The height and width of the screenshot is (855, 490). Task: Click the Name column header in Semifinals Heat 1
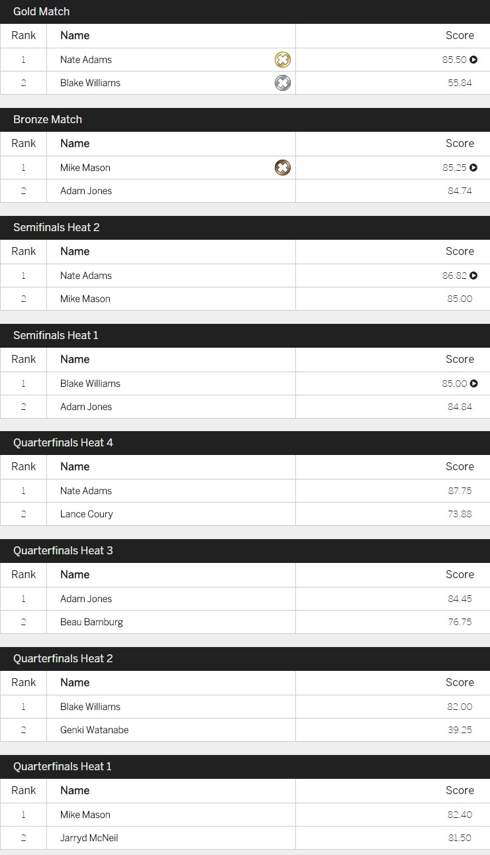point(75,359)
